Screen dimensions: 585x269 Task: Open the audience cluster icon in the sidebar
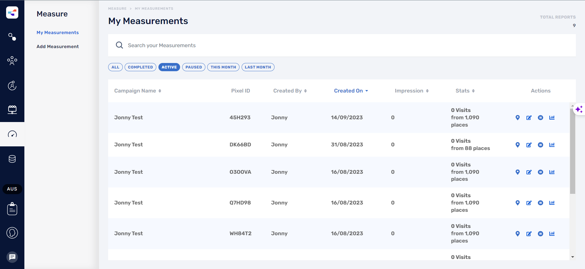(x=12, y=61)
